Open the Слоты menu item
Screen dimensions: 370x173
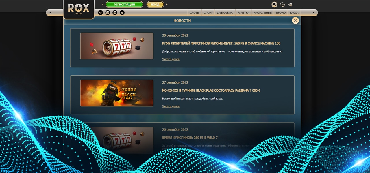195,13
